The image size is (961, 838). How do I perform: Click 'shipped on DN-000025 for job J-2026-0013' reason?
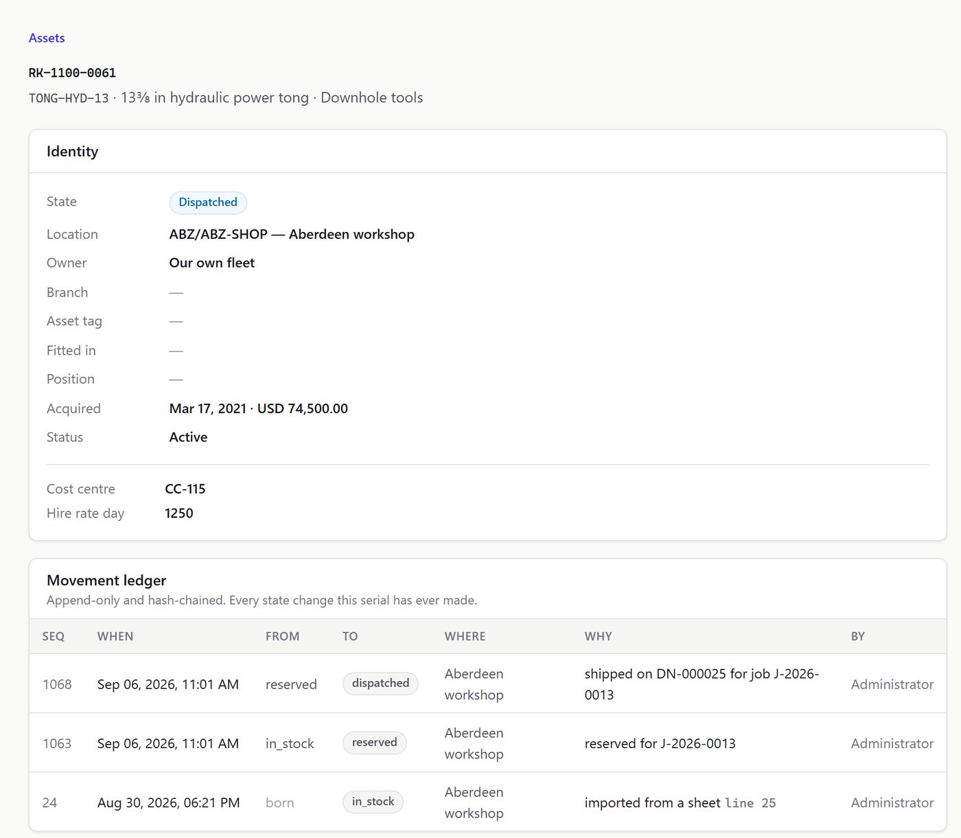(702, 684)
